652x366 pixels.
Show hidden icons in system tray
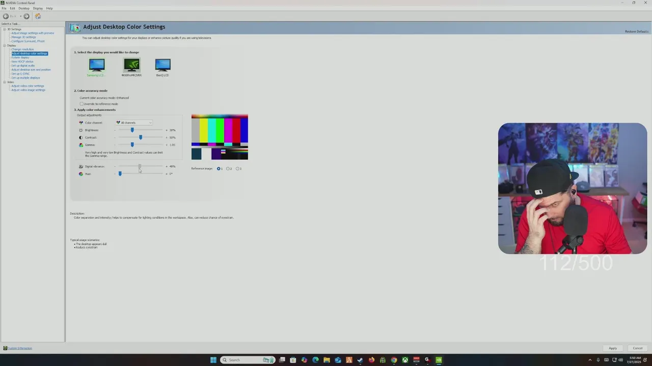coord(590,360)
